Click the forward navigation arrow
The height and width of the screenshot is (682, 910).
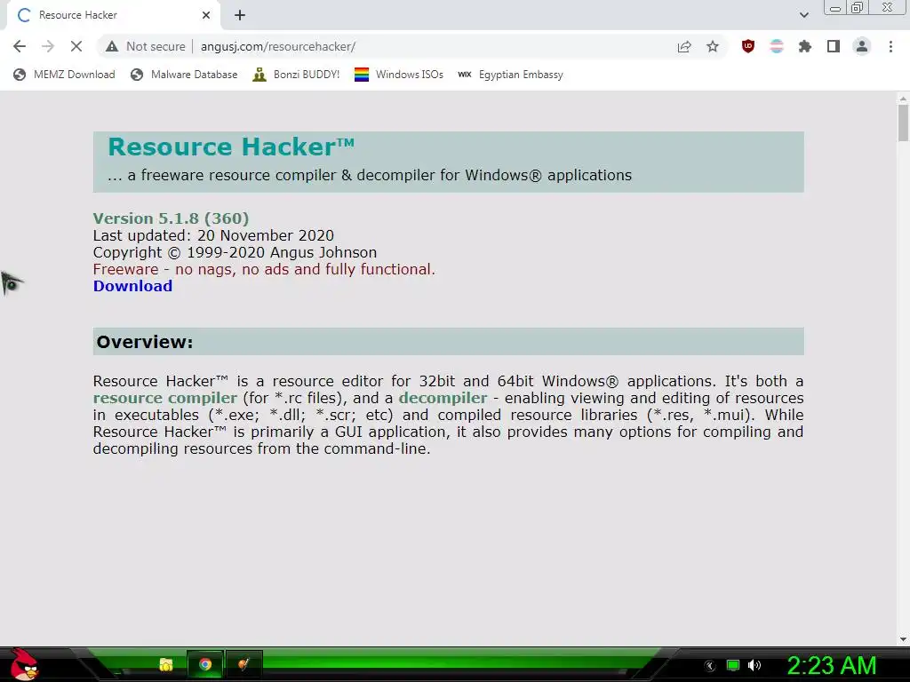point(48,46)
